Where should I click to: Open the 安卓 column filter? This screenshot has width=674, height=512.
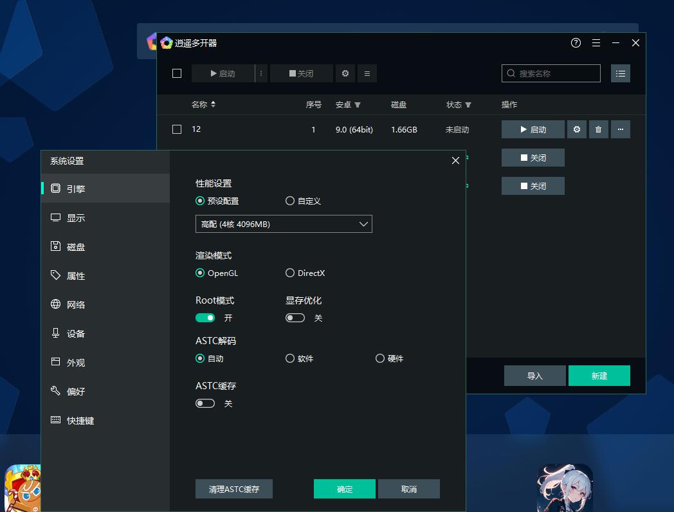[x=358, y=105]
